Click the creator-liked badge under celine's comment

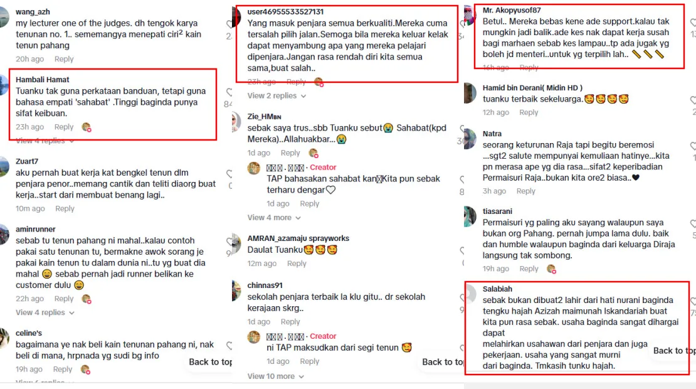point(86,370)
